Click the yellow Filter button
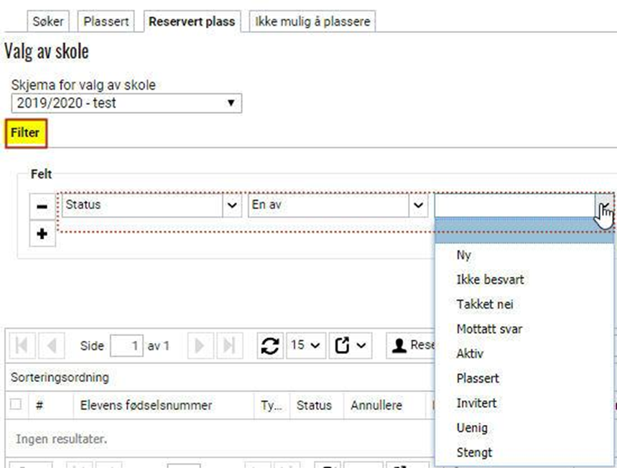 (x=26, y=134)
